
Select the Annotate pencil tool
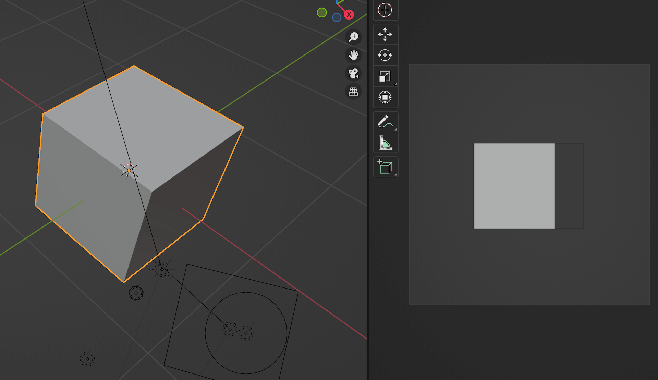point(385,122)
